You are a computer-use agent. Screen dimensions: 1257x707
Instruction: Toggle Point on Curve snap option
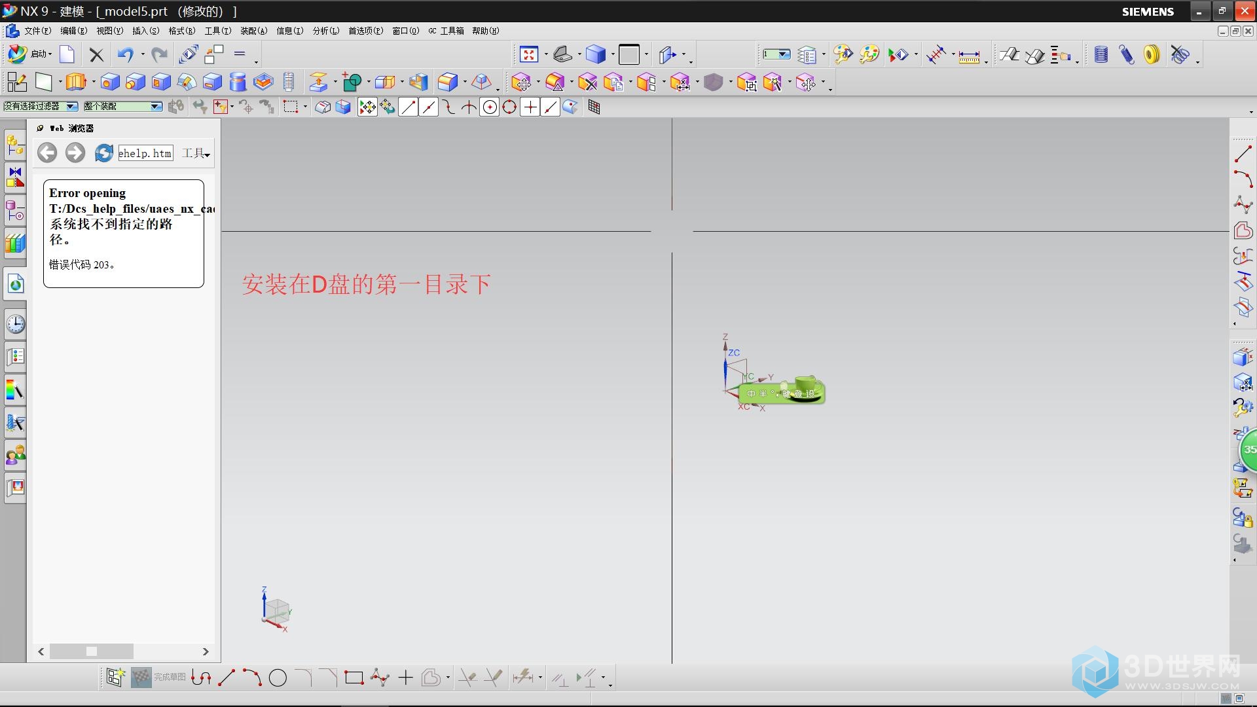(550, 107)
